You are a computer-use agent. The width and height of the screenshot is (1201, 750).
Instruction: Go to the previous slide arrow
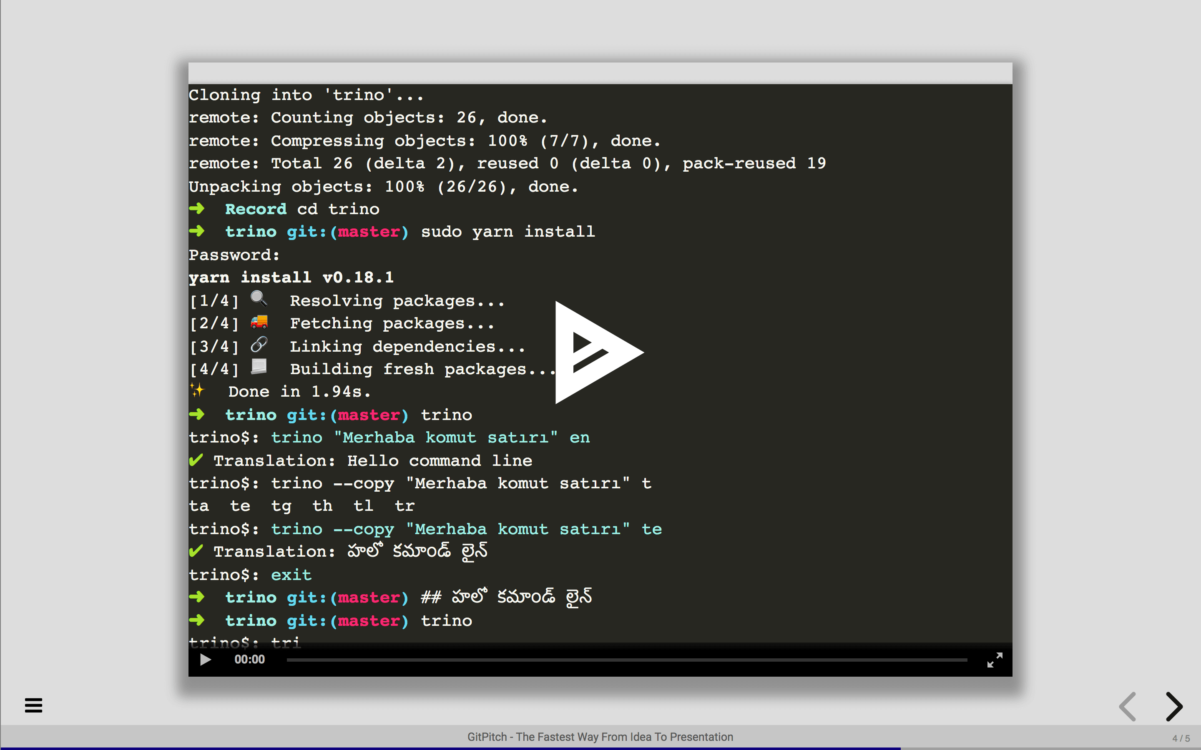(x=1128, y=706)
